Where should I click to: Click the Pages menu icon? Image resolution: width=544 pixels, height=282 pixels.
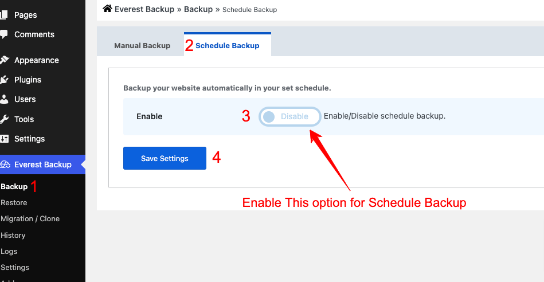tap(4, 15)
